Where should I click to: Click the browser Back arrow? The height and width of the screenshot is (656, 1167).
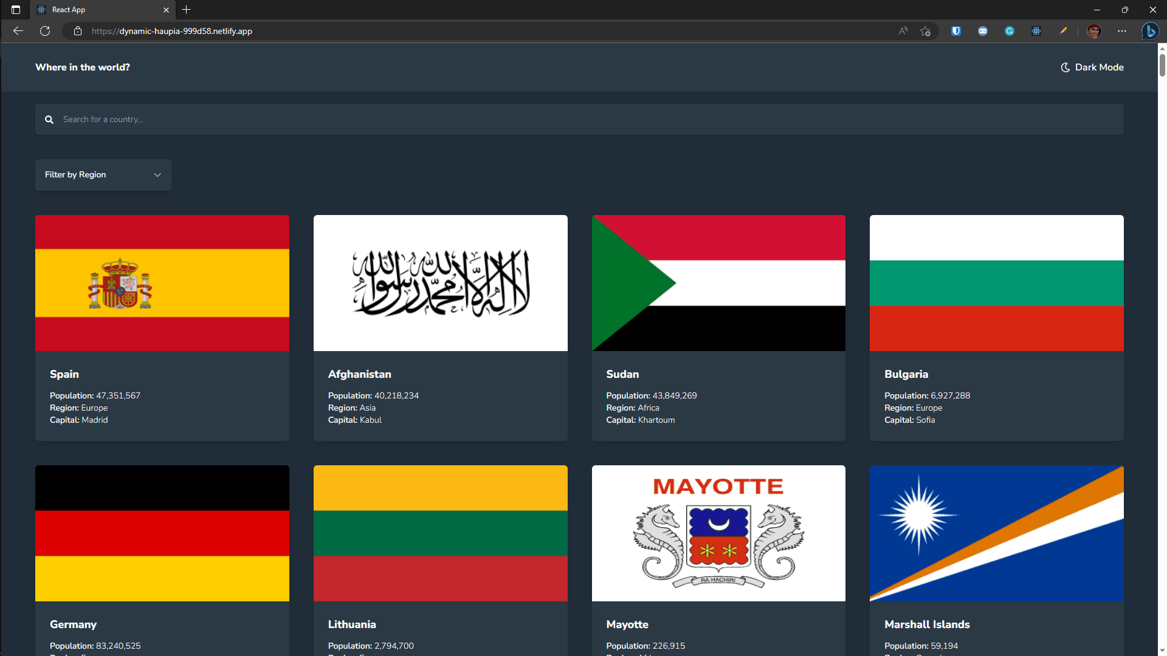click(18, 31)
